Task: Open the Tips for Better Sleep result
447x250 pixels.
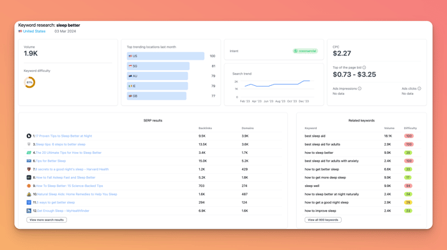Action: 50,161
